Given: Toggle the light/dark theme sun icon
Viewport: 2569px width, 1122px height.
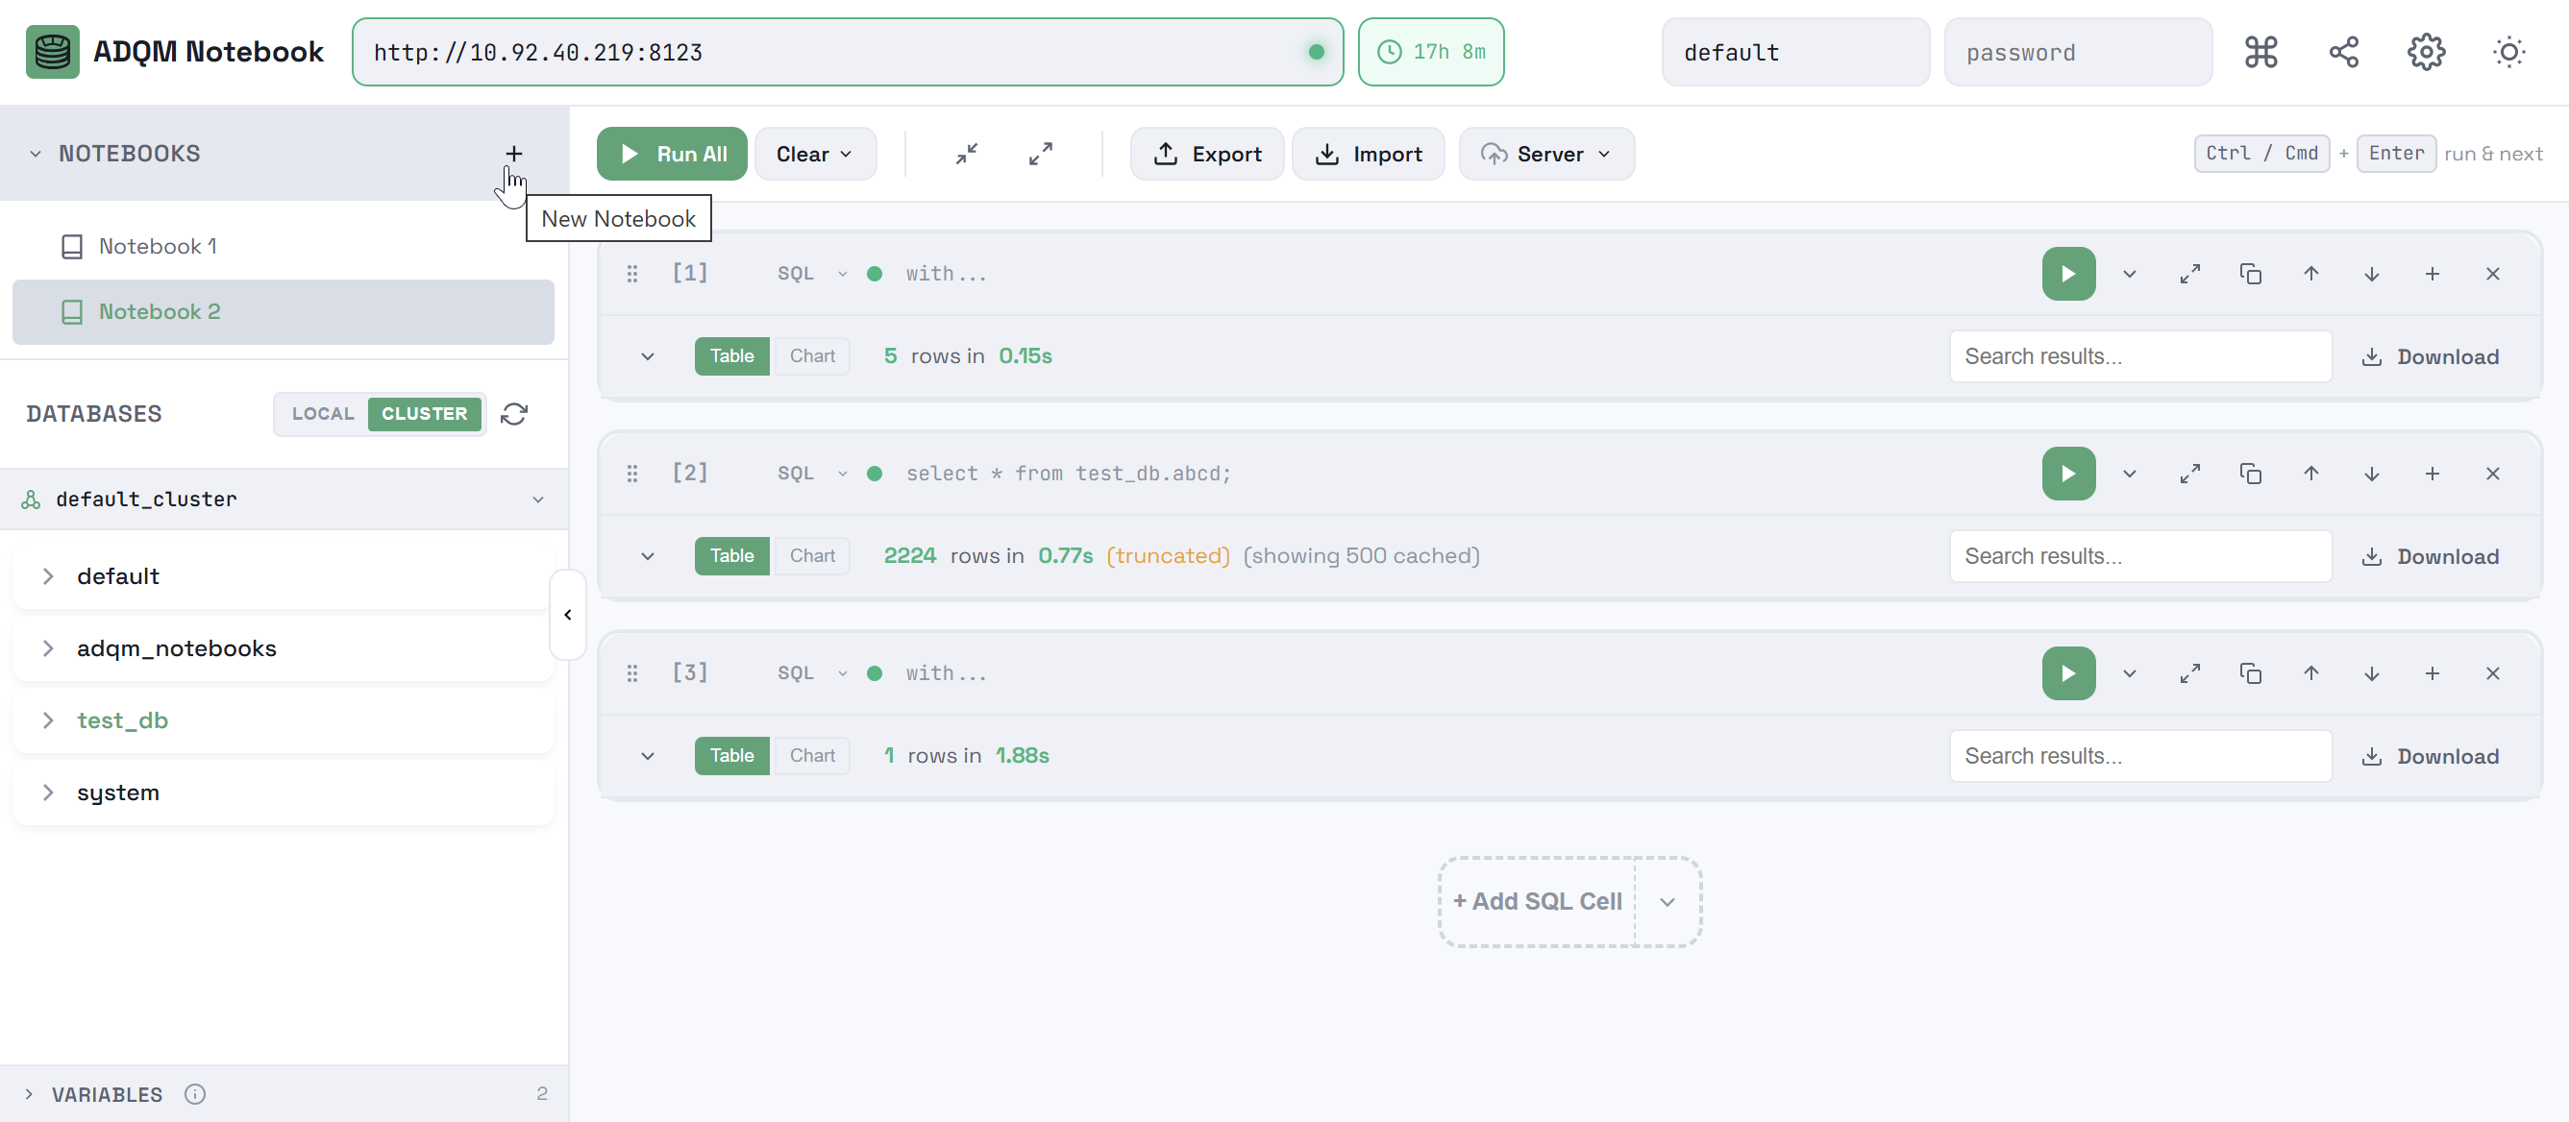Looking at the screenshot, I should (2507, 52).
